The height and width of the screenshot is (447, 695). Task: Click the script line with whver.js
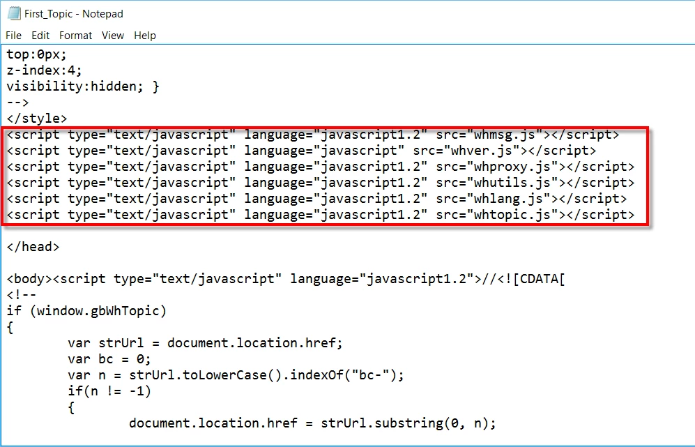click(x=301, y=151)
